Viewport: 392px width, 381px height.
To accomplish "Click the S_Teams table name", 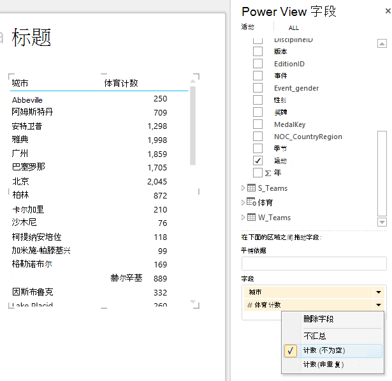I will point(273,188).
